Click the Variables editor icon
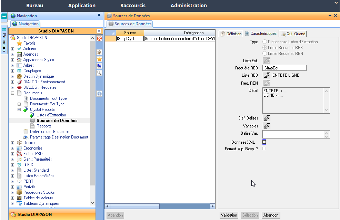Image resolution: width=340 pixels, height=220 pixels. [267, 126]
